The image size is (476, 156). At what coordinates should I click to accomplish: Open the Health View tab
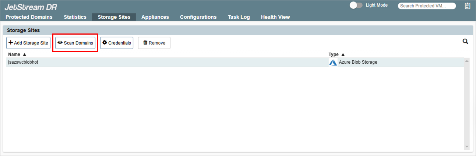[275, 17]
